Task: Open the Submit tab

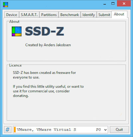Action: [x=104, y=15]
